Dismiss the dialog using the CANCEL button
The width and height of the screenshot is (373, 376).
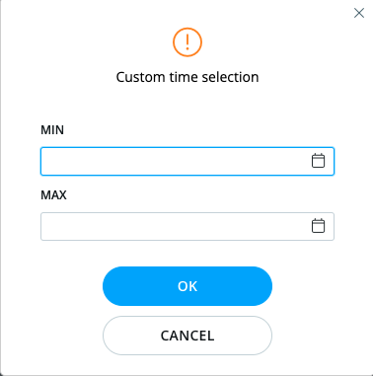click(187, 336)
